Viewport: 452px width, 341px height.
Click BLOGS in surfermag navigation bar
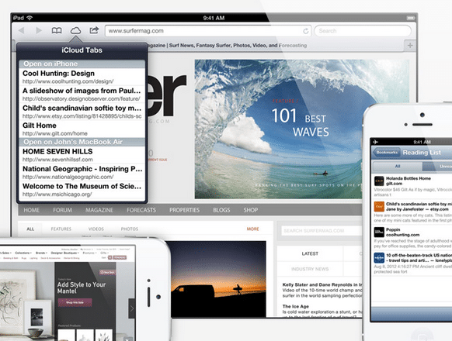[x=221, y=210]
